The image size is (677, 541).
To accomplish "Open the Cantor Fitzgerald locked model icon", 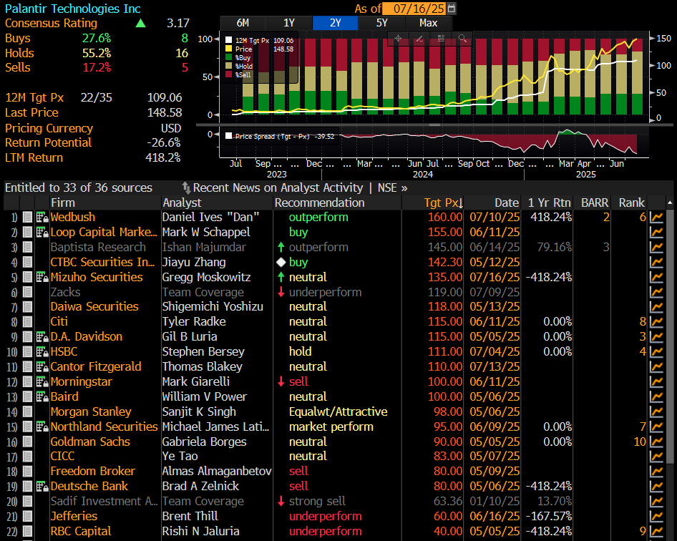I will (x=42, y=367).
